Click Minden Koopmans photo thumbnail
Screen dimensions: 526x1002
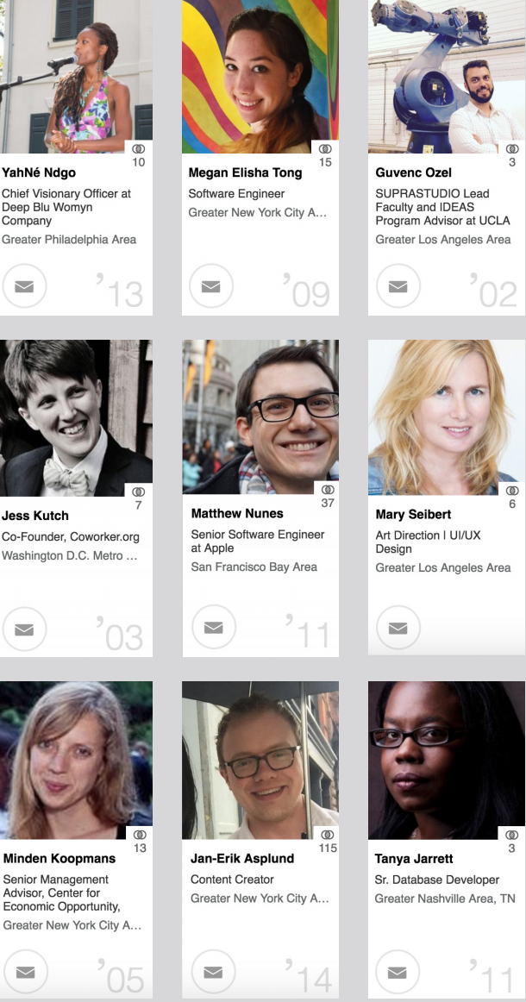(x=76, y=760)
